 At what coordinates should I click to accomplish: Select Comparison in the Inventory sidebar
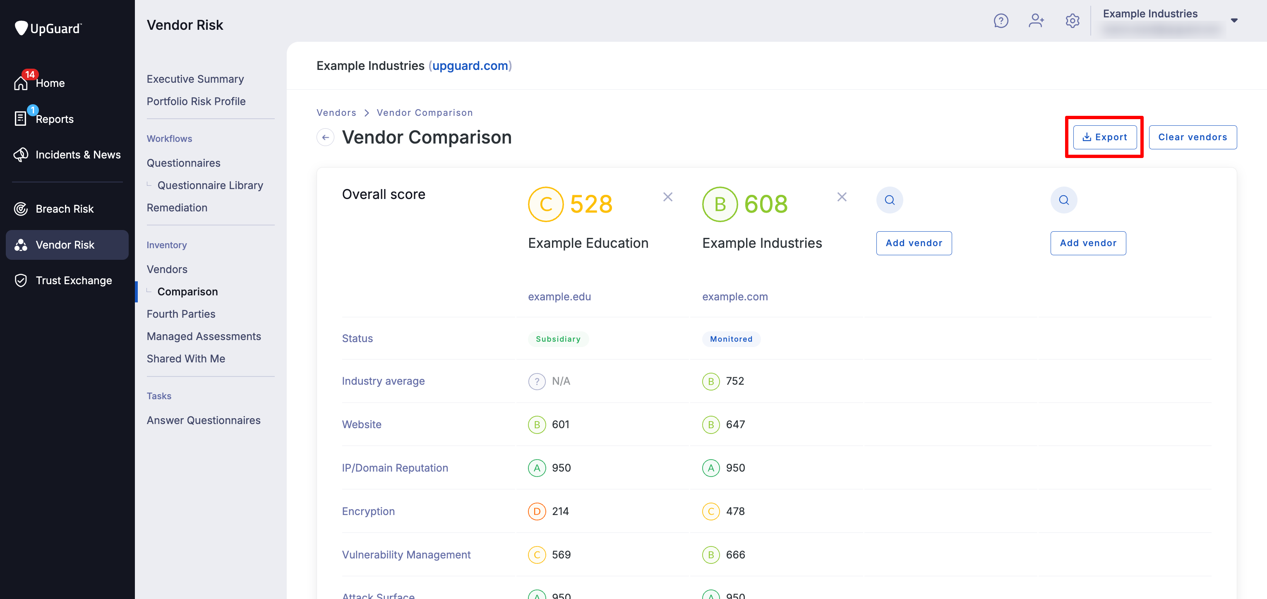[187, 291]
